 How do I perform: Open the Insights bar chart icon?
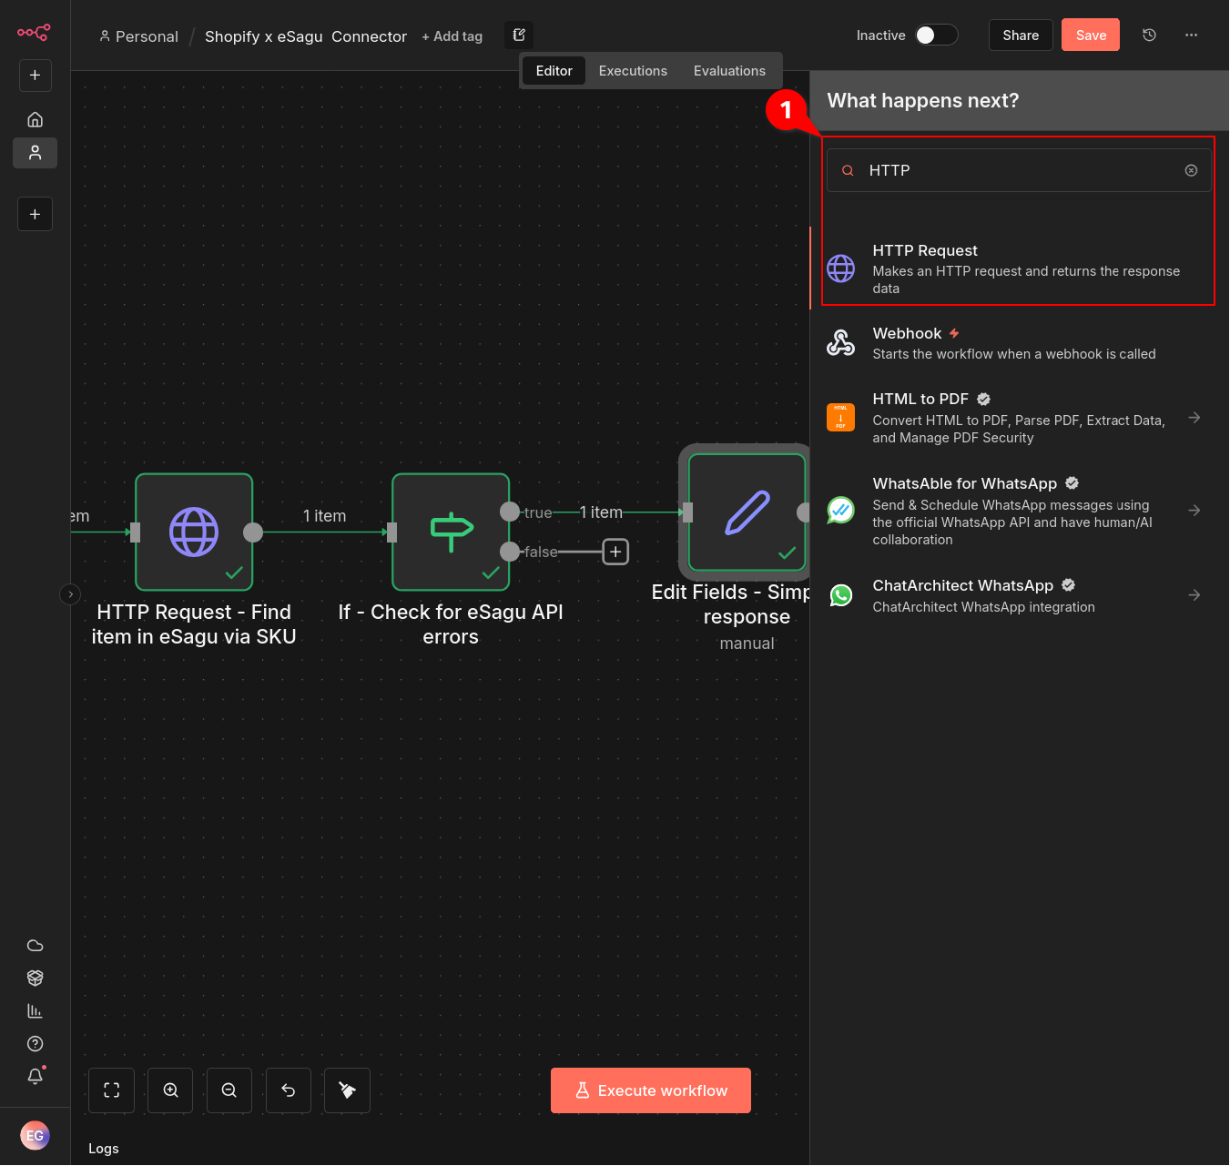[35, 1011]
